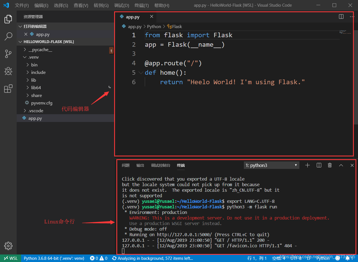Switch to the 输出 panel tab
Image resolution: width=358 pixels, height=262 pixels.
point(140,165)
